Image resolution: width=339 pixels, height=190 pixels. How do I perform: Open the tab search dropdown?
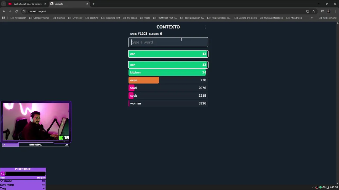point(3,4)
